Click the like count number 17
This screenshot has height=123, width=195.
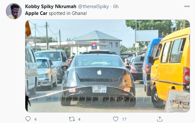(x=124, y=119)
